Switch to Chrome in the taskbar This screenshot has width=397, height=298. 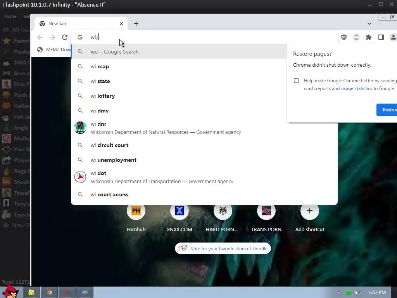(x=49, y=293)
